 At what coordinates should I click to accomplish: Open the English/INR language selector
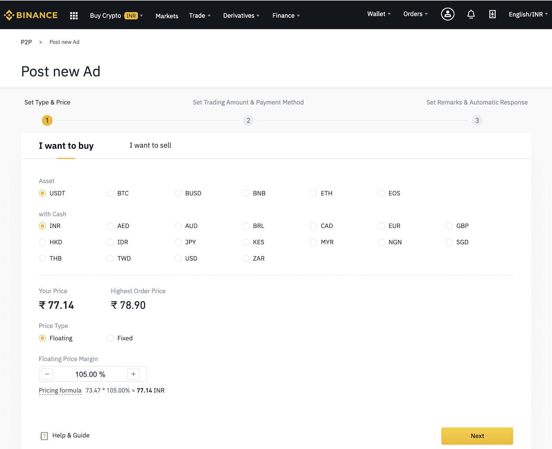[528, 14]
